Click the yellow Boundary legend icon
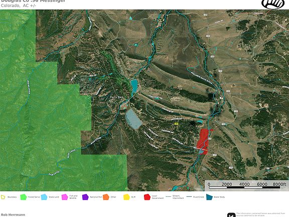This screenshot has width=289, height=217. coord(3,197)
